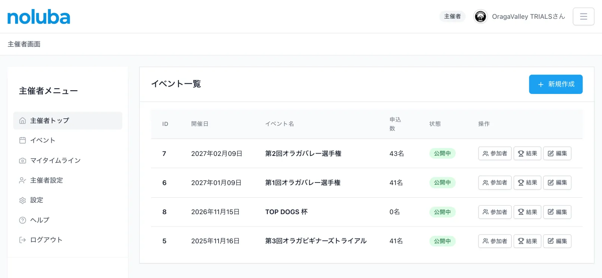This screenshot has width=602, height=278.
Task: Open マイタイムライン from the sidebar
Action: pyautogui.click(x=68, y=160)
